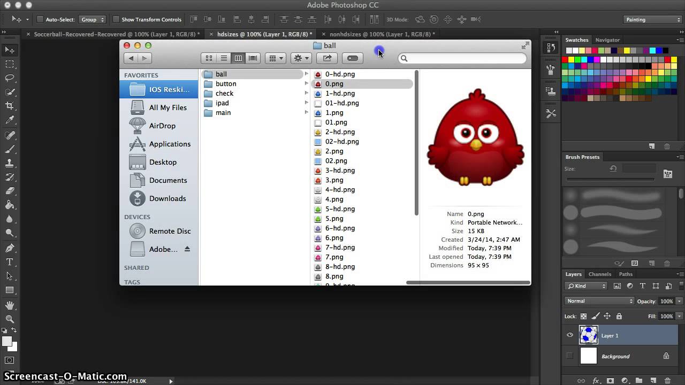Select the Zoom tool in toolbox
The width and height of the screenshot is (685, 385).
pos(10,319)
